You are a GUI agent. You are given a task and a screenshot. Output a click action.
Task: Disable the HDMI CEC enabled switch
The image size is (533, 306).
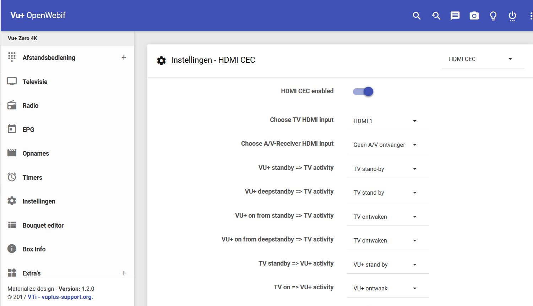pos(363,91)
